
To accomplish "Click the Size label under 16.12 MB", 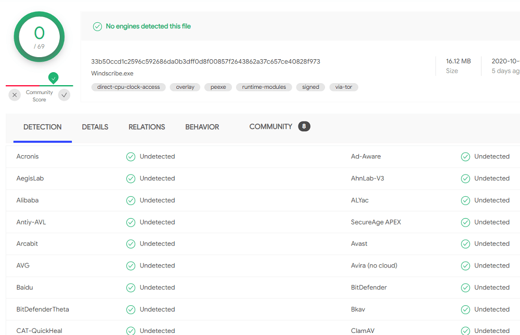I will pos(452,71).
